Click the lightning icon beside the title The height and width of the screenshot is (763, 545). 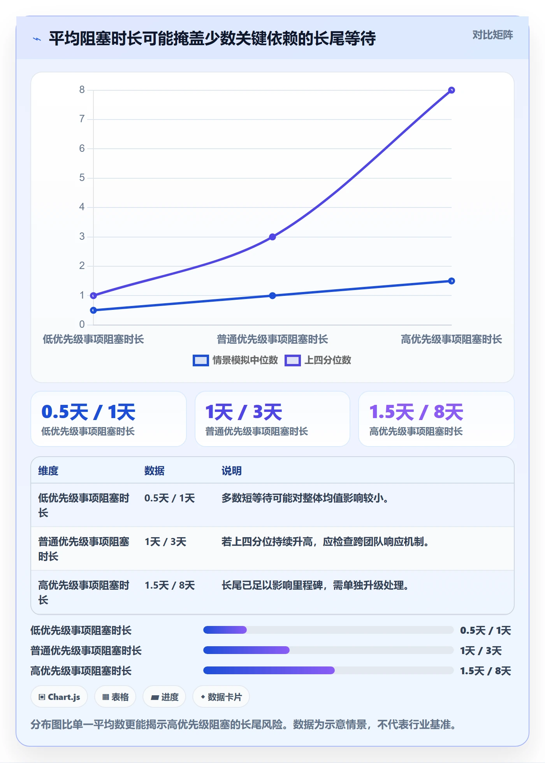click(x=37, y=39)
